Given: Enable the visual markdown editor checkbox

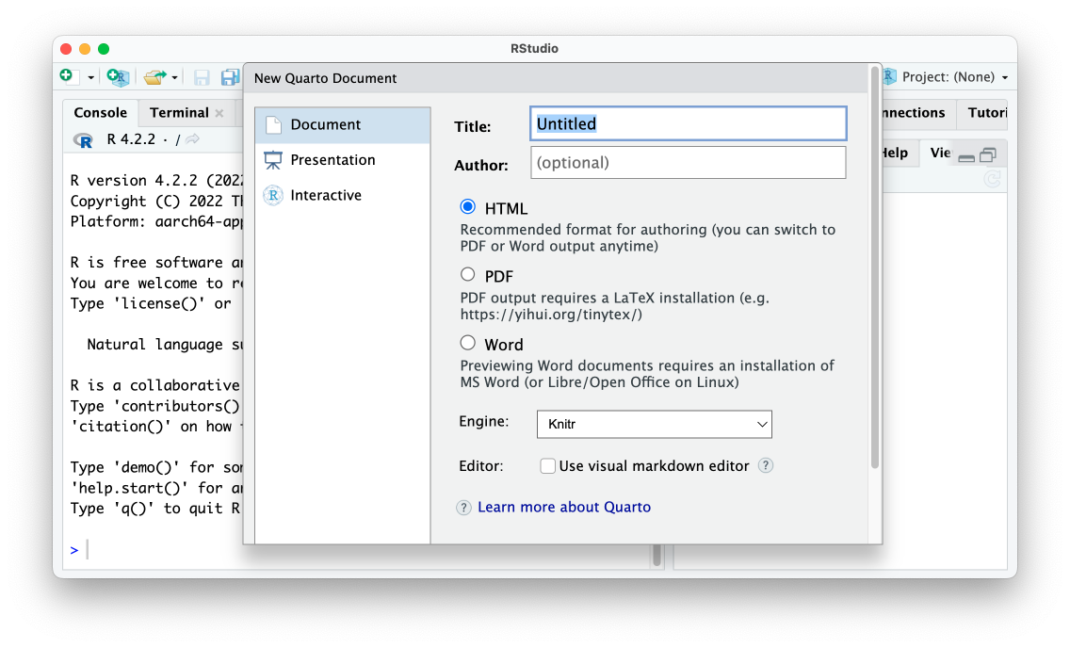Looking at the screenshot, I should 547,466.
